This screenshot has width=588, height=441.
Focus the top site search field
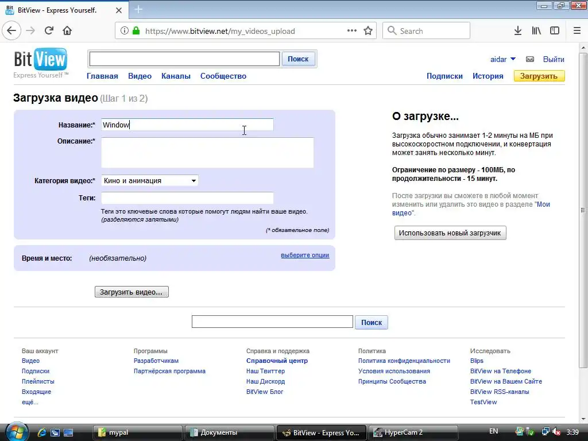[184, 59]
